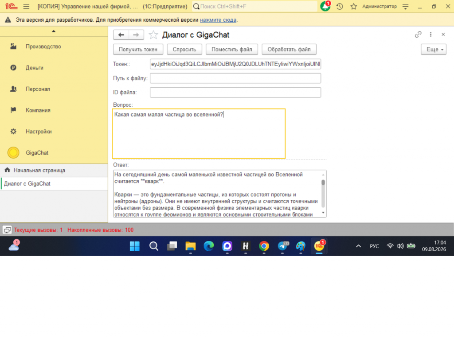Viewport: 454px width, 338px height.
Task: Add Диалог с GigaChat to favorites star
Action: point(153,35)
